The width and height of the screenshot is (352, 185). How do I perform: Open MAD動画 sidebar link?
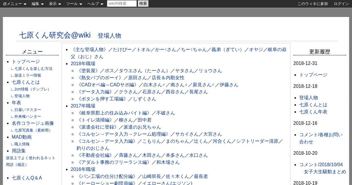tap(22, 137)
